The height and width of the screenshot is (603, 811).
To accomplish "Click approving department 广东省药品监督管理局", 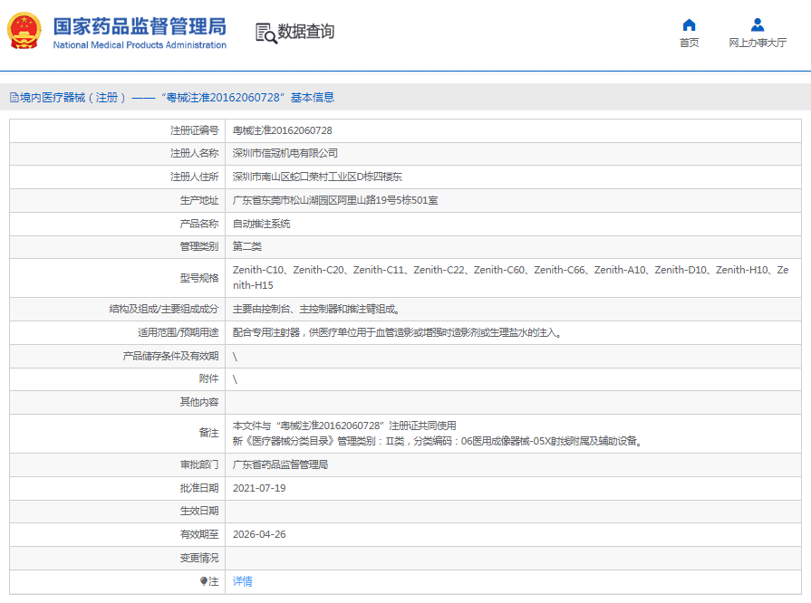I will pos(280,464).
